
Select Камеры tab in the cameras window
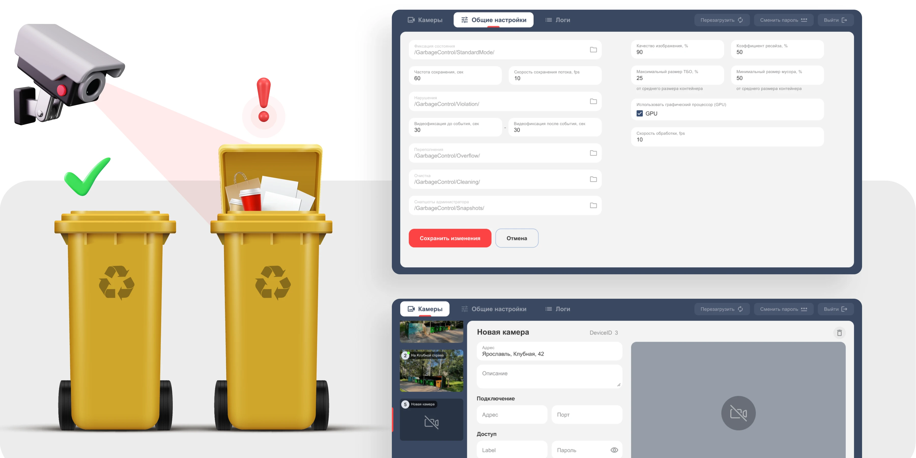[425, 309]
